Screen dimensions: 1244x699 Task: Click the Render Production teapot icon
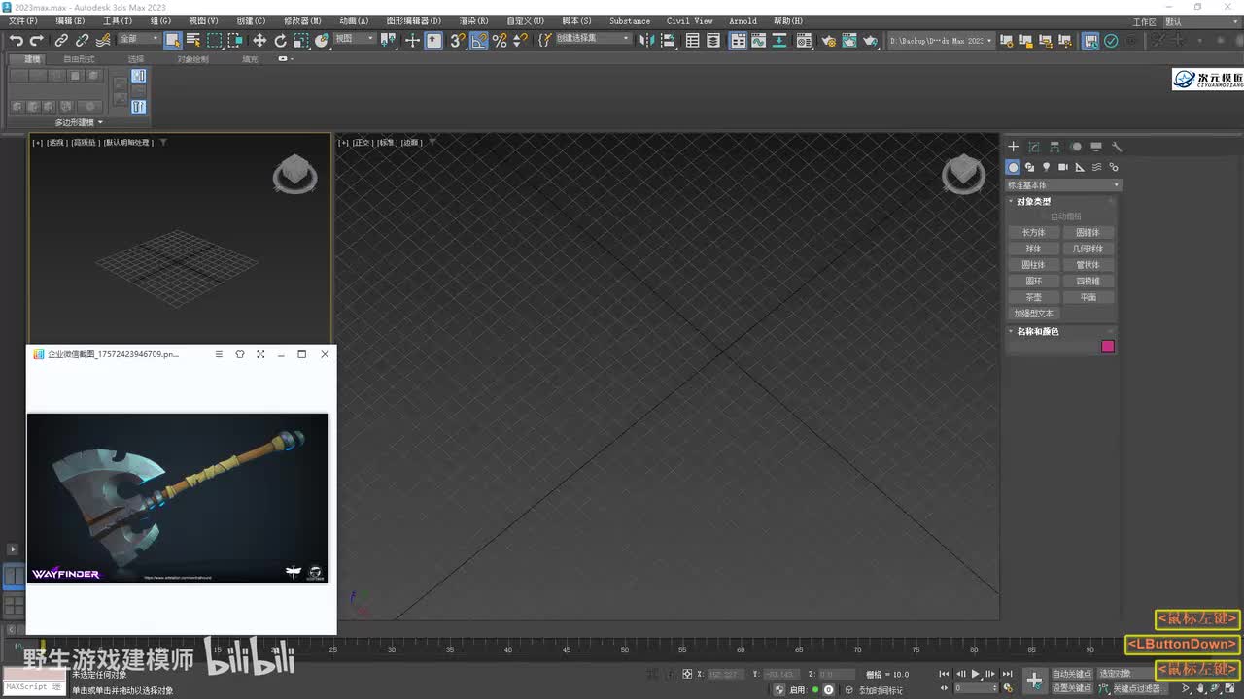(871, 40)
